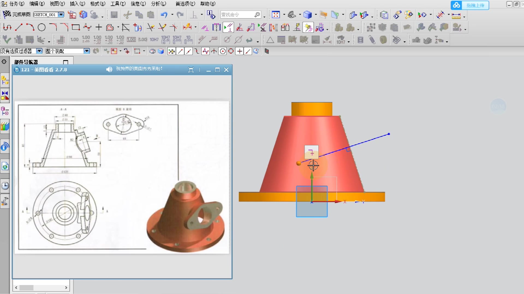
Task: Open the 整个装配 selection scope dropdown
Action: tap(87, 51)
